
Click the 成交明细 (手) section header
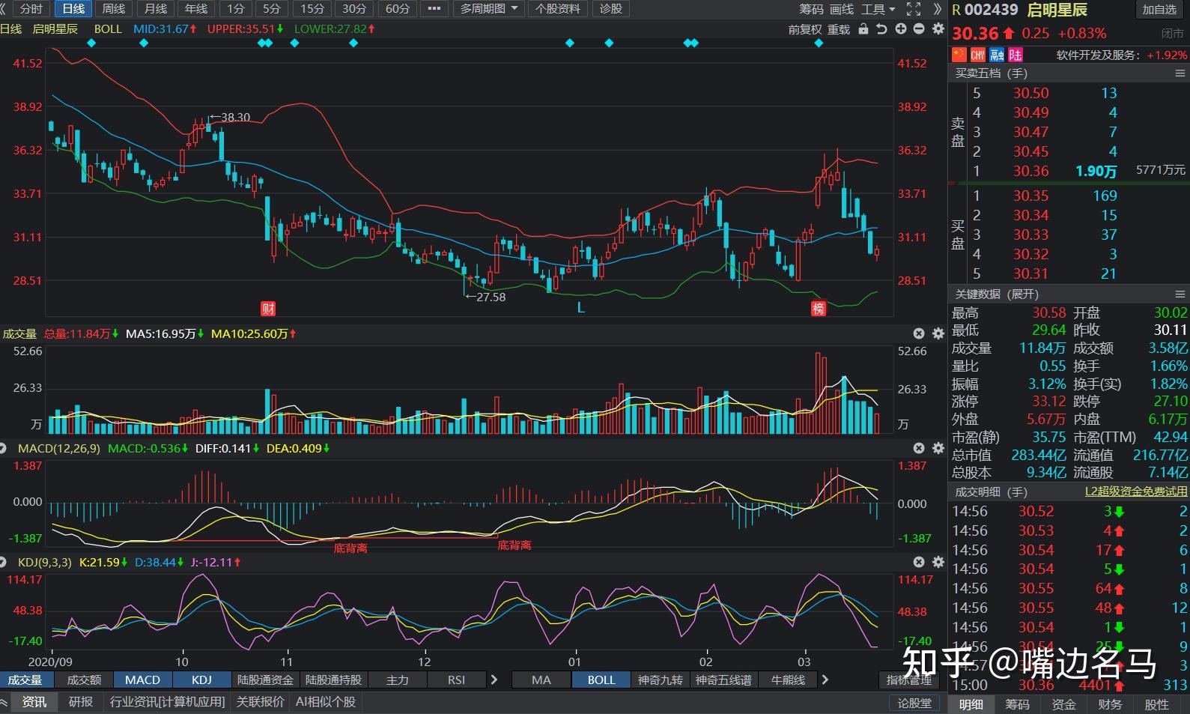(x=991, y=492)
